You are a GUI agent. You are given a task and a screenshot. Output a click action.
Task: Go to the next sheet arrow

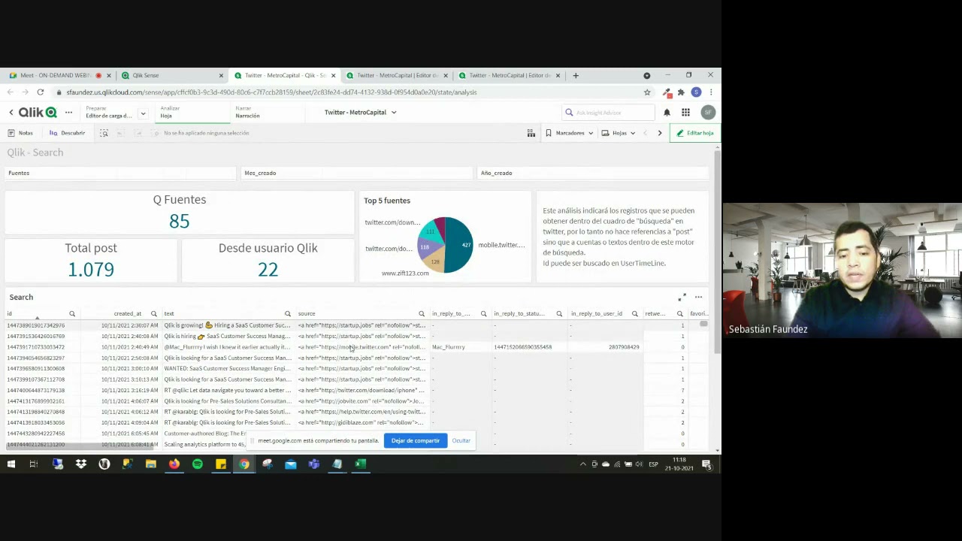click(x=660, y=133)
